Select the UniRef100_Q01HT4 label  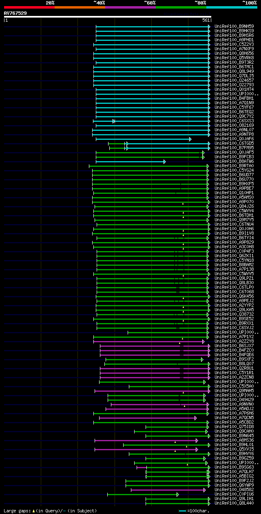tap(234, 89)
